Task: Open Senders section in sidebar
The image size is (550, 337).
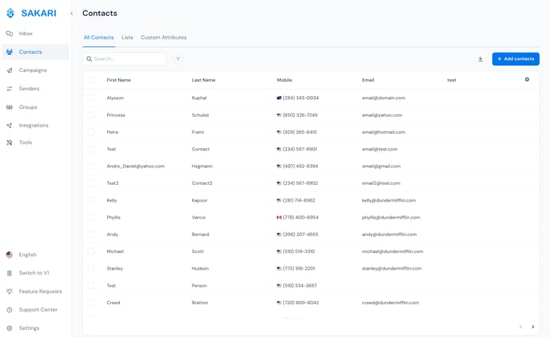Action: click(29, 89)
